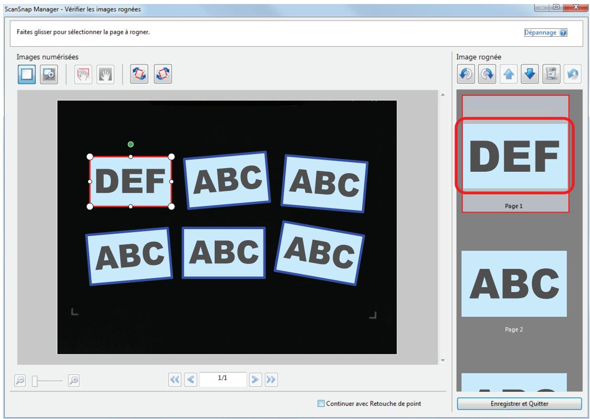Click the page number field 1/1

pyautogui.click(x=223, y=379)
